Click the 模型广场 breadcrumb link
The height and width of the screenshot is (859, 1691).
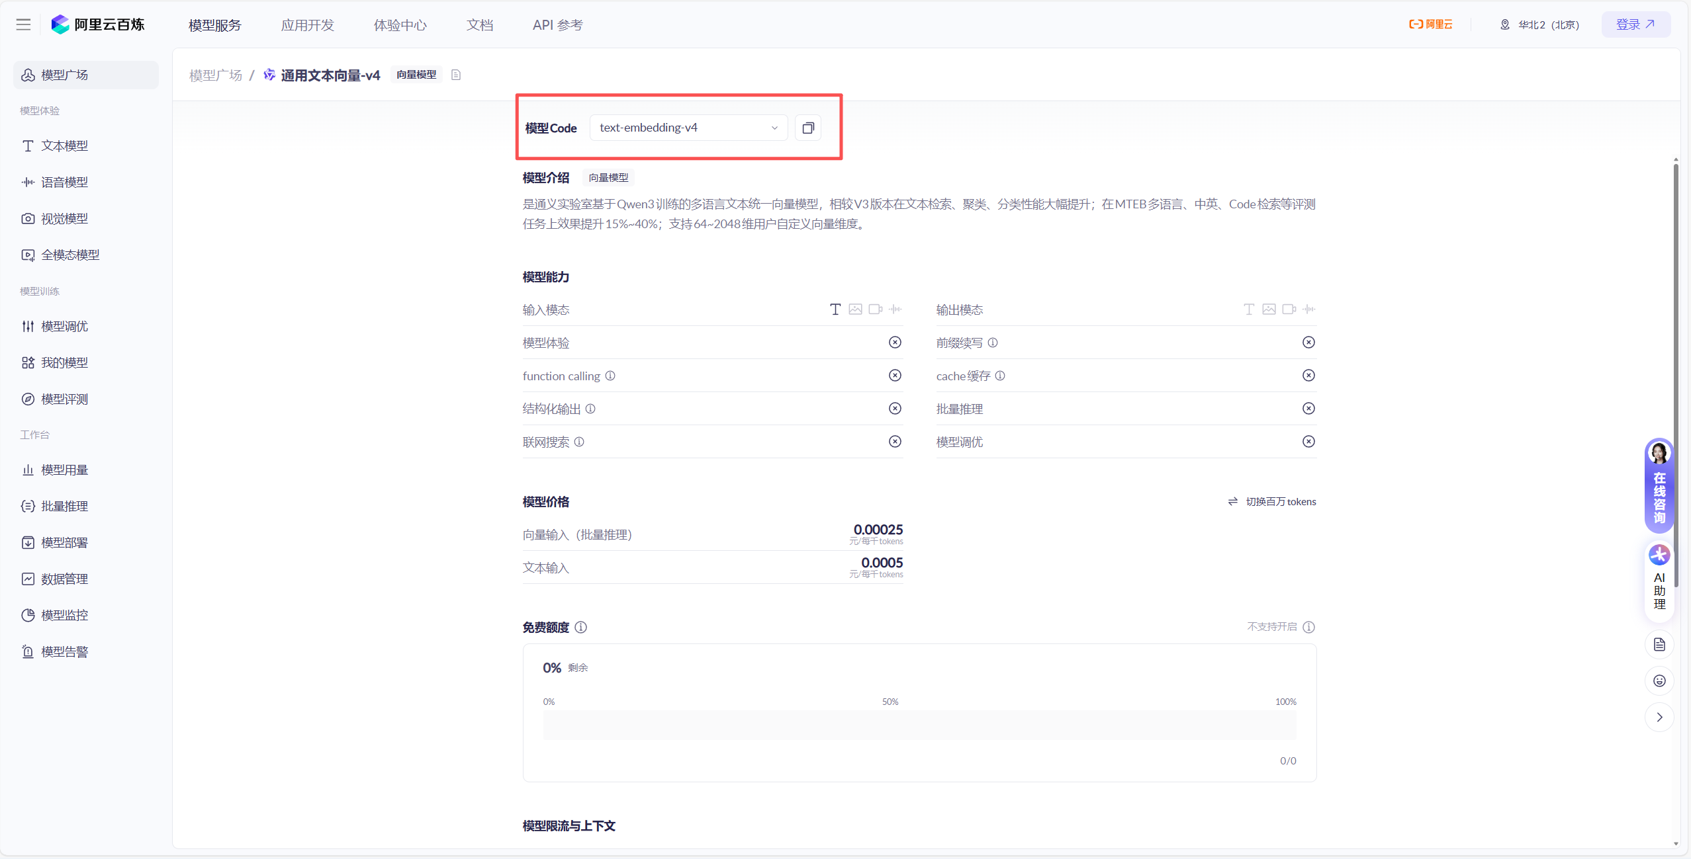(216, 75)
